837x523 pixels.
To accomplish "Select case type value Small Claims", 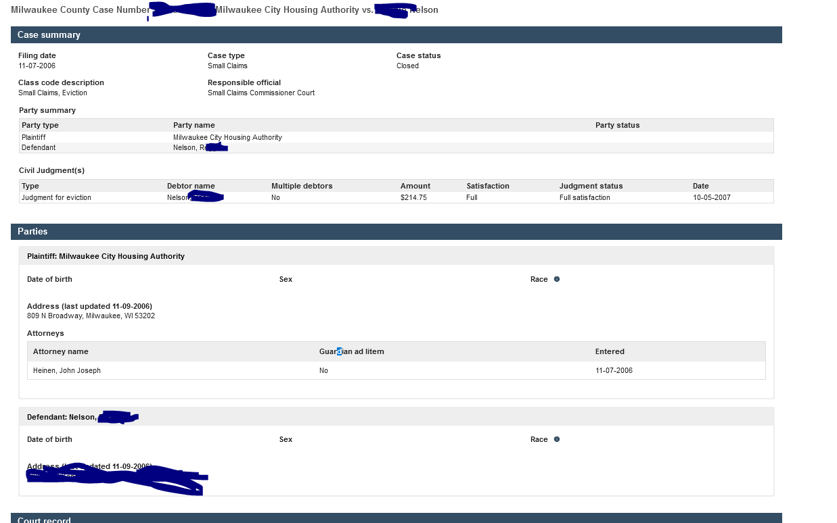I will click(x=227, y=66).
